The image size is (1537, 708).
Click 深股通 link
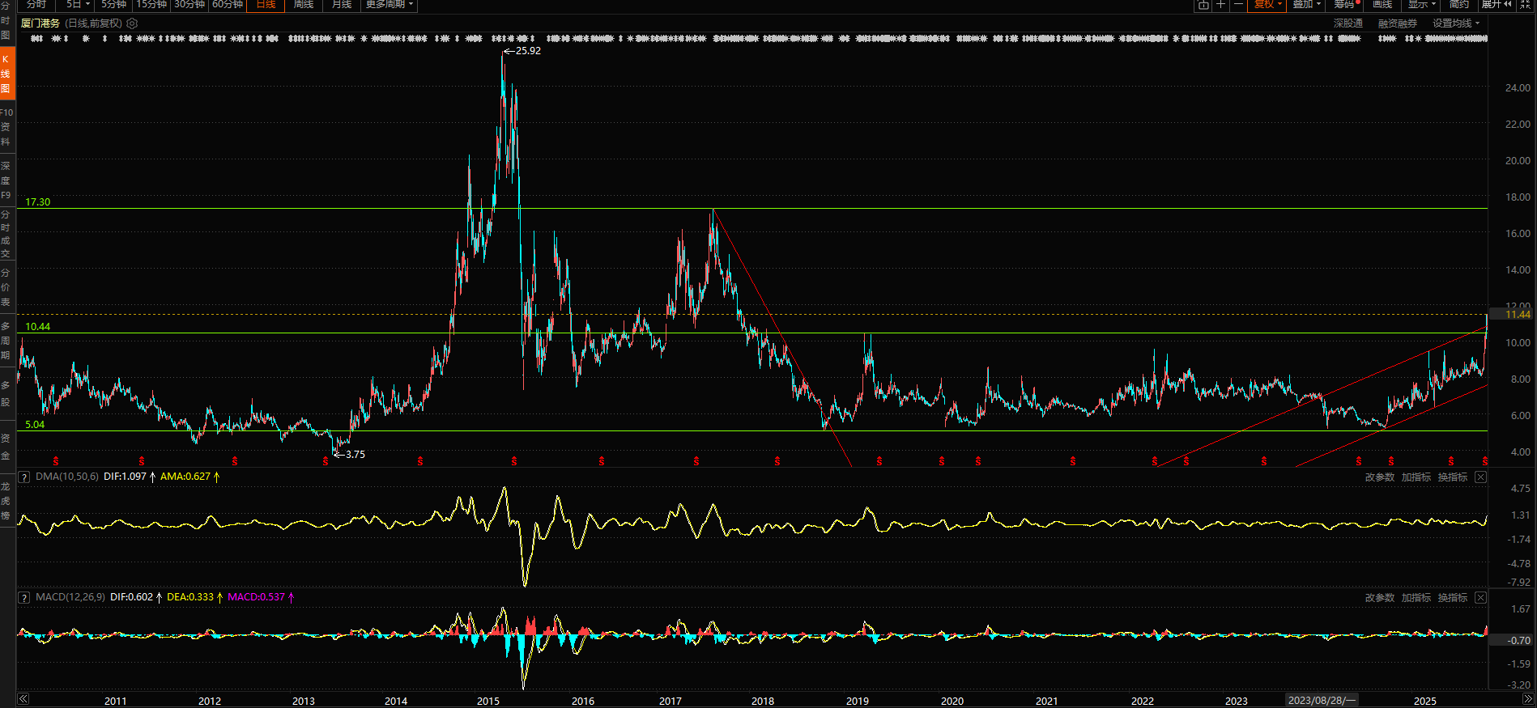click(x=1348, y=23)
